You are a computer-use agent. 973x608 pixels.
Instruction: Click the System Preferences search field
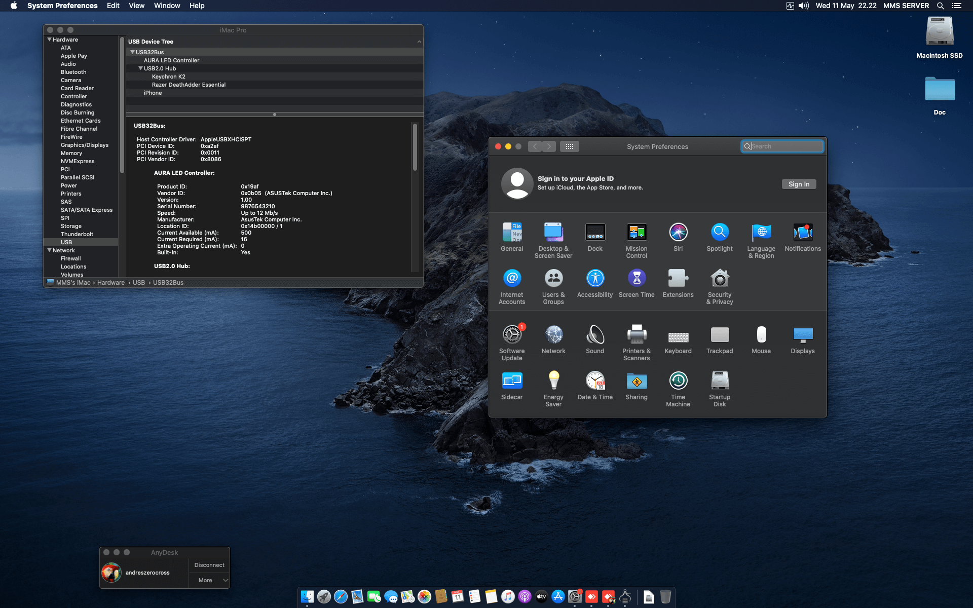coord(782,146)
